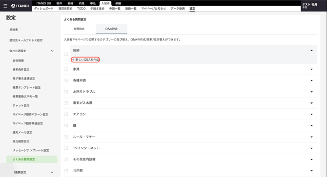
Task: Open the hamburger menu icon
Action: pyautogui.click(x=5, y=6)
